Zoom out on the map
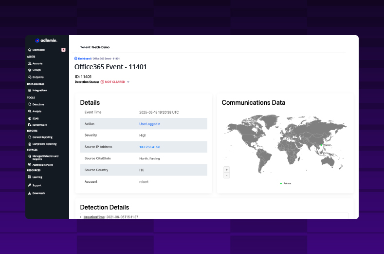 tap(226, 175)
